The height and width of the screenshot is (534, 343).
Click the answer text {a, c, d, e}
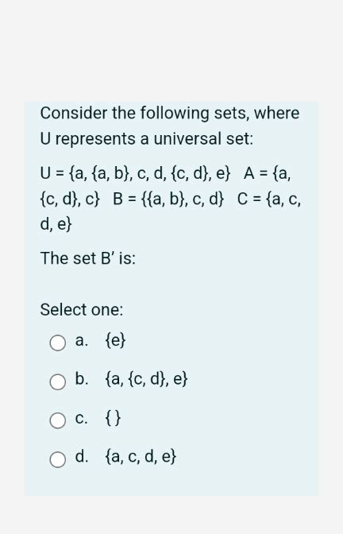pyautogui.click(x=141, y=457)
